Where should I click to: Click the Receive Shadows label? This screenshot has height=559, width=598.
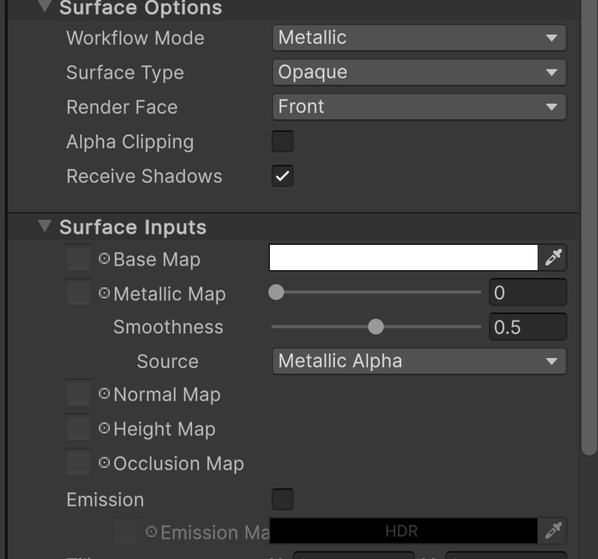[x=144, y=177]
